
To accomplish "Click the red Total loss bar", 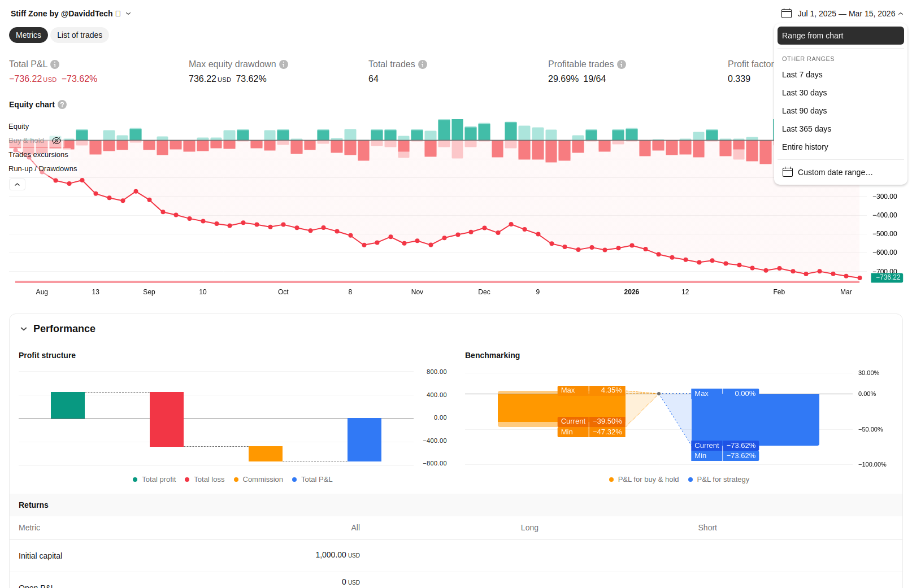I will point(167,419).
